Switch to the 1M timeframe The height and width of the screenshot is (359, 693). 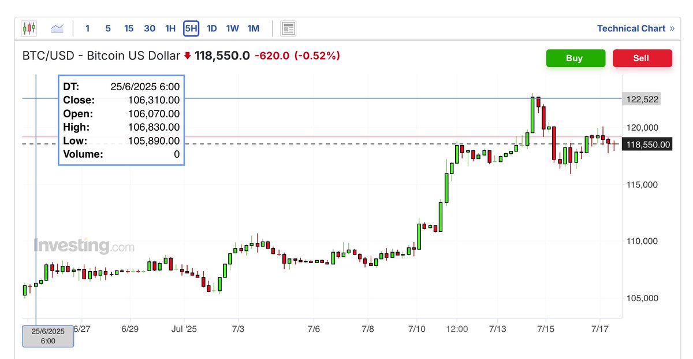point(253,28)
